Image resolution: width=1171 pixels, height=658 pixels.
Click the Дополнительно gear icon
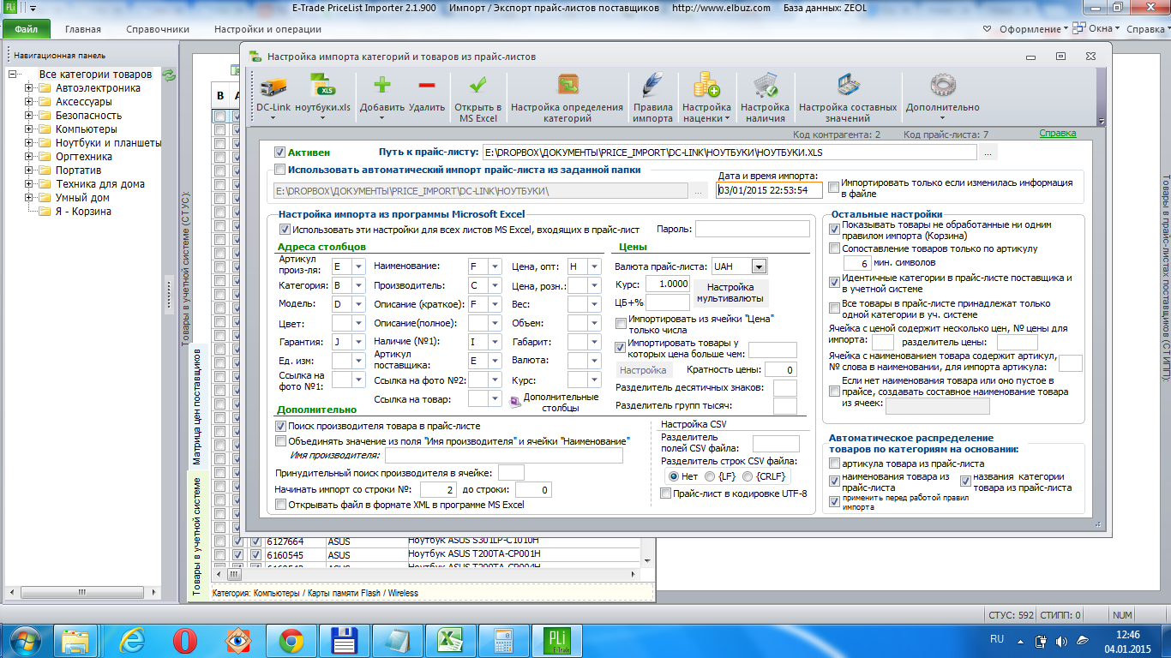[942, 87]
